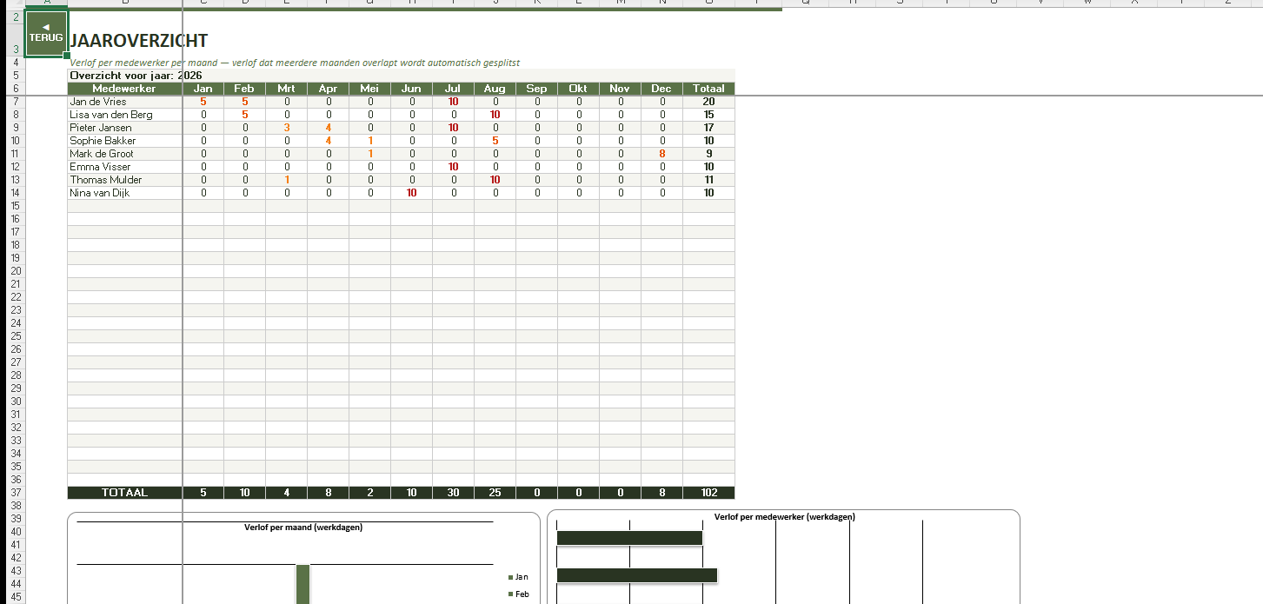Click the grand total cell showing 102

pos(708,493)
